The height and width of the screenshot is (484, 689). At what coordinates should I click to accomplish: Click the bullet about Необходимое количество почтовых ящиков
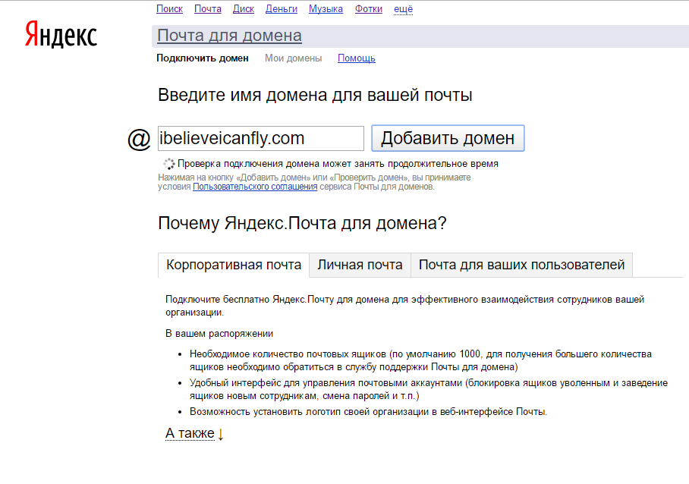(420, 360)
